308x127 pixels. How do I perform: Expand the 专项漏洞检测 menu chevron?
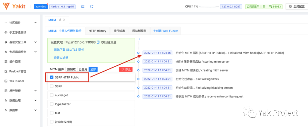35,52
